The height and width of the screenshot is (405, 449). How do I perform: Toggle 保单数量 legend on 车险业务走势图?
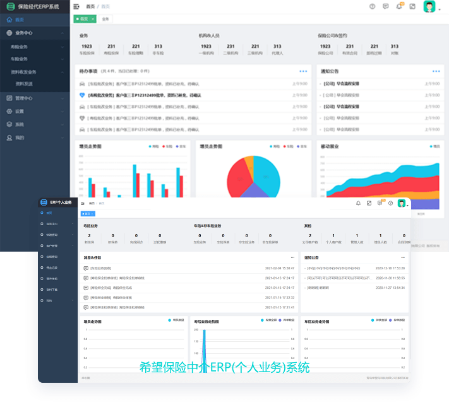click(397, 320)
